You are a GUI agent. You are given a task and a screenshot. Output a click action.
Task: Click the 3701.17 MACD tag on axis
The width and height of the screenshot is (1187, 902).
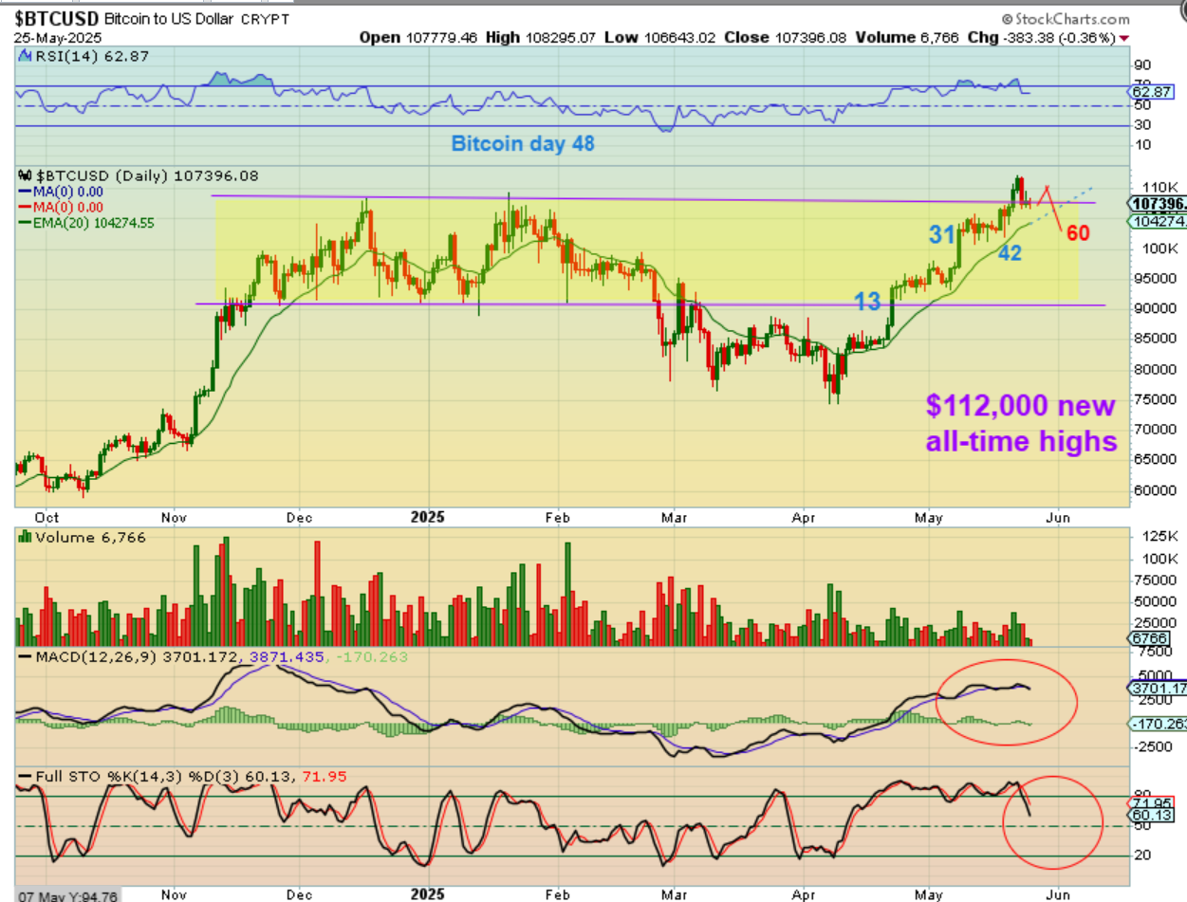point(1158,688)
